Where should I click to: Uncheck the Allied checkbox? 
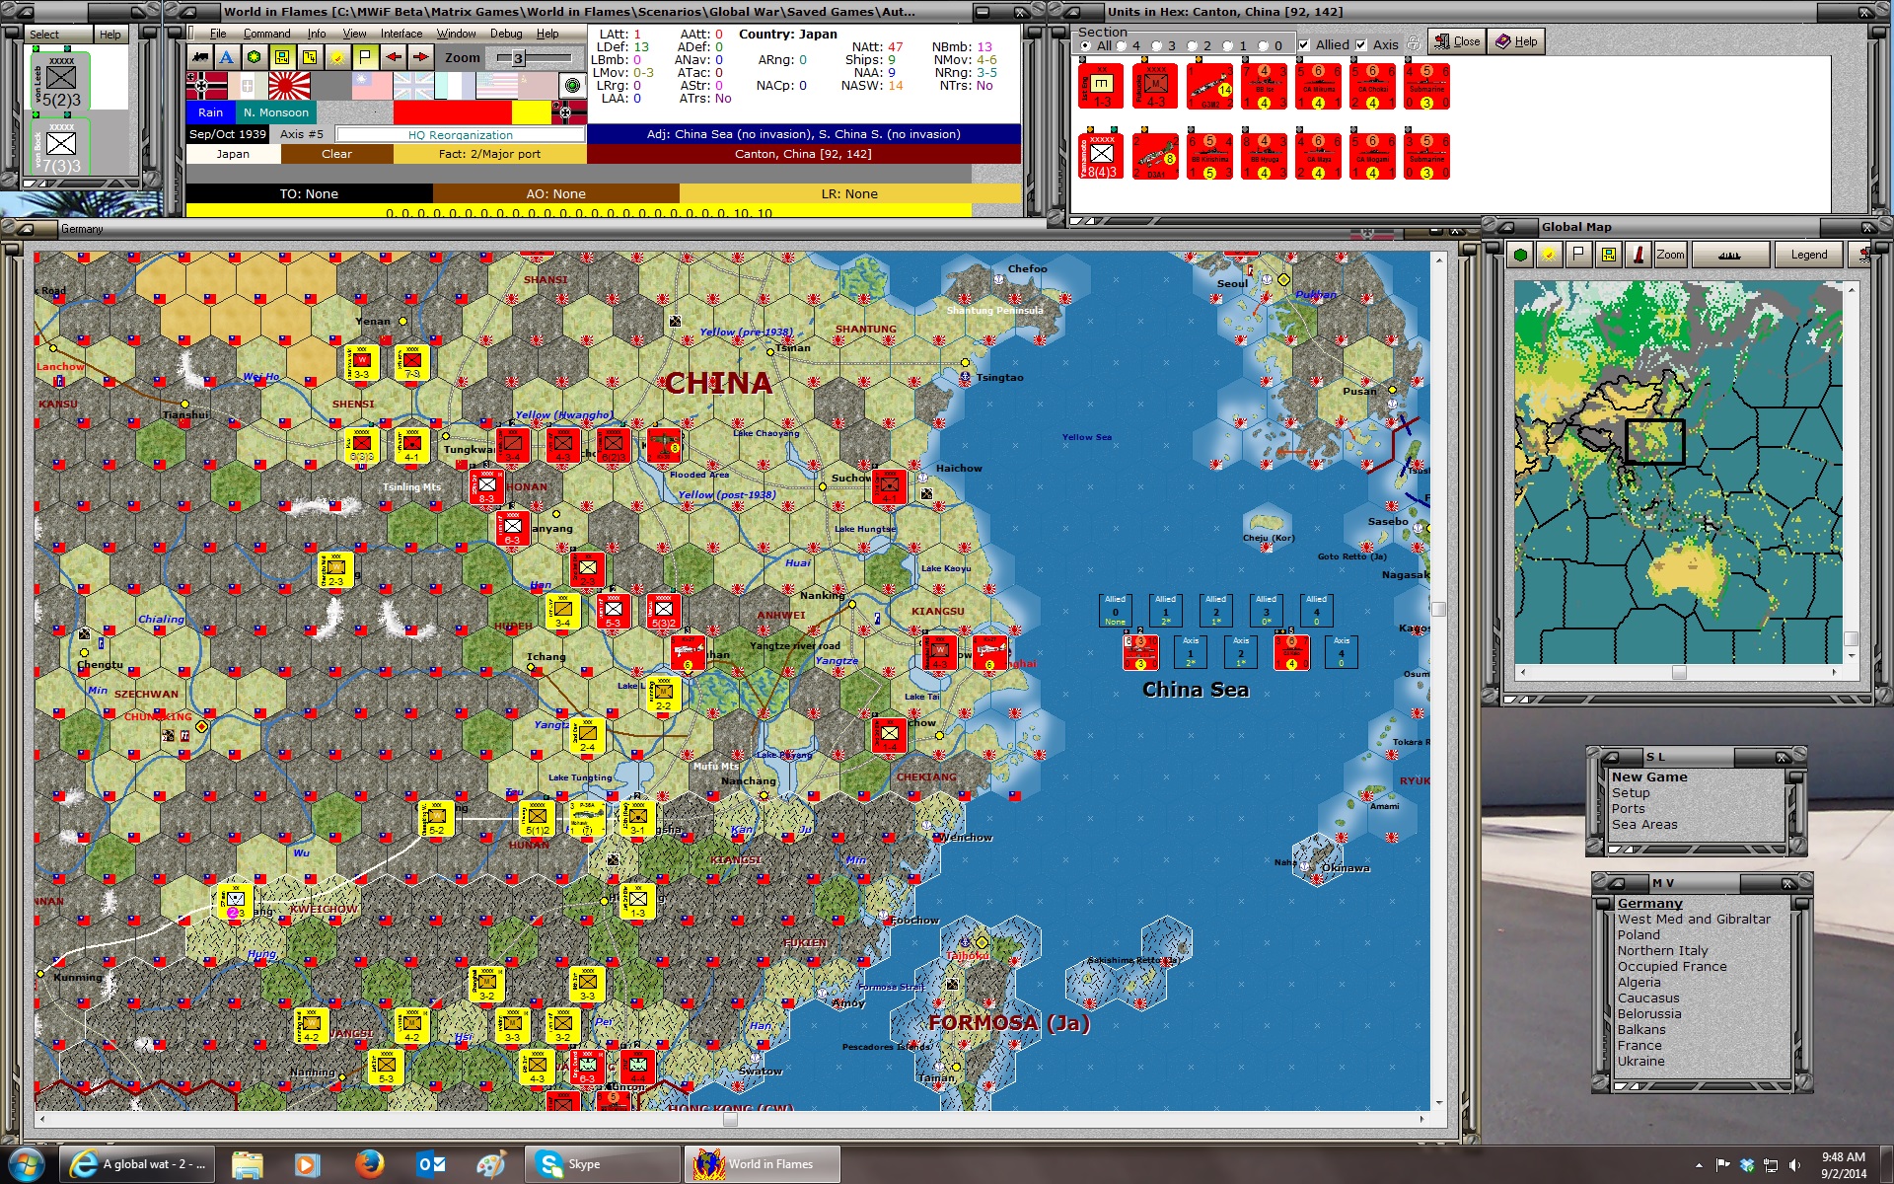tap(1304, 45)
